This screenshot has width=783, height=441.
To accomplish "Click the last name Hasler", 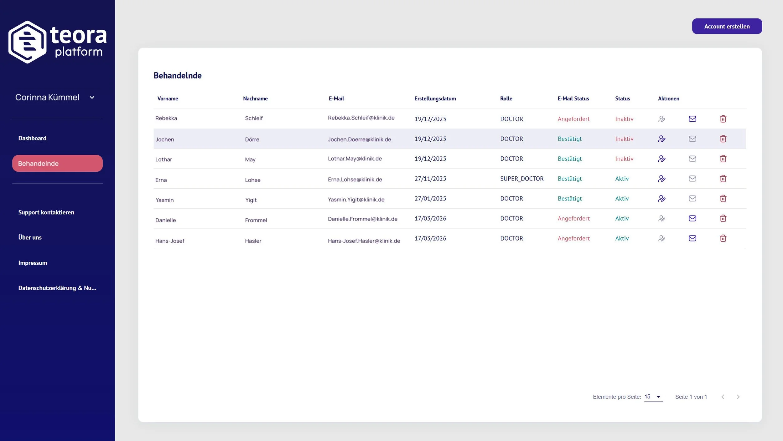I will (x=253, y=241).
